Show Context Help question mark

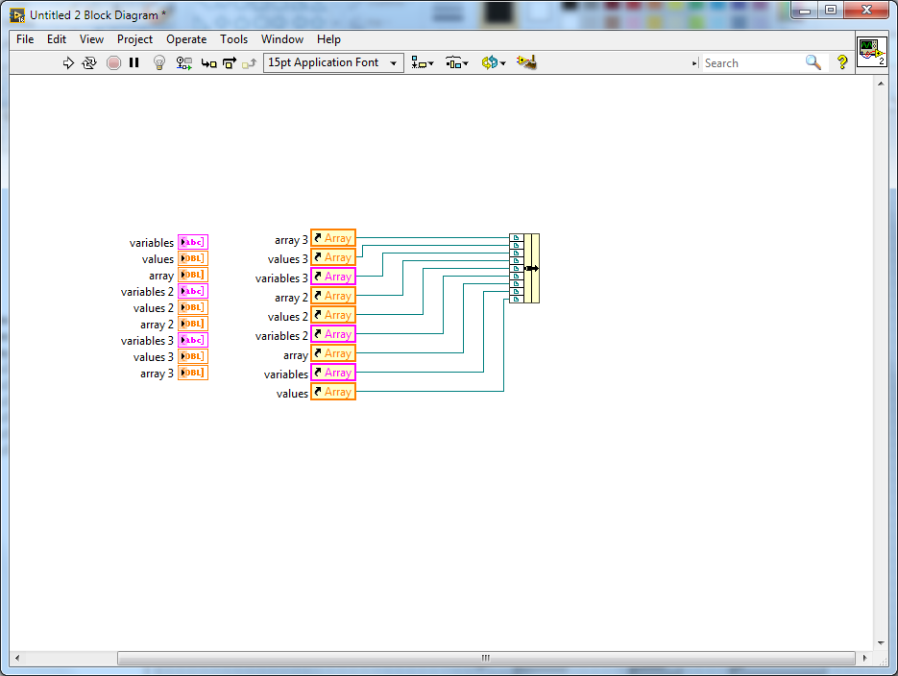pyautogui.click(x=842, y=62)
